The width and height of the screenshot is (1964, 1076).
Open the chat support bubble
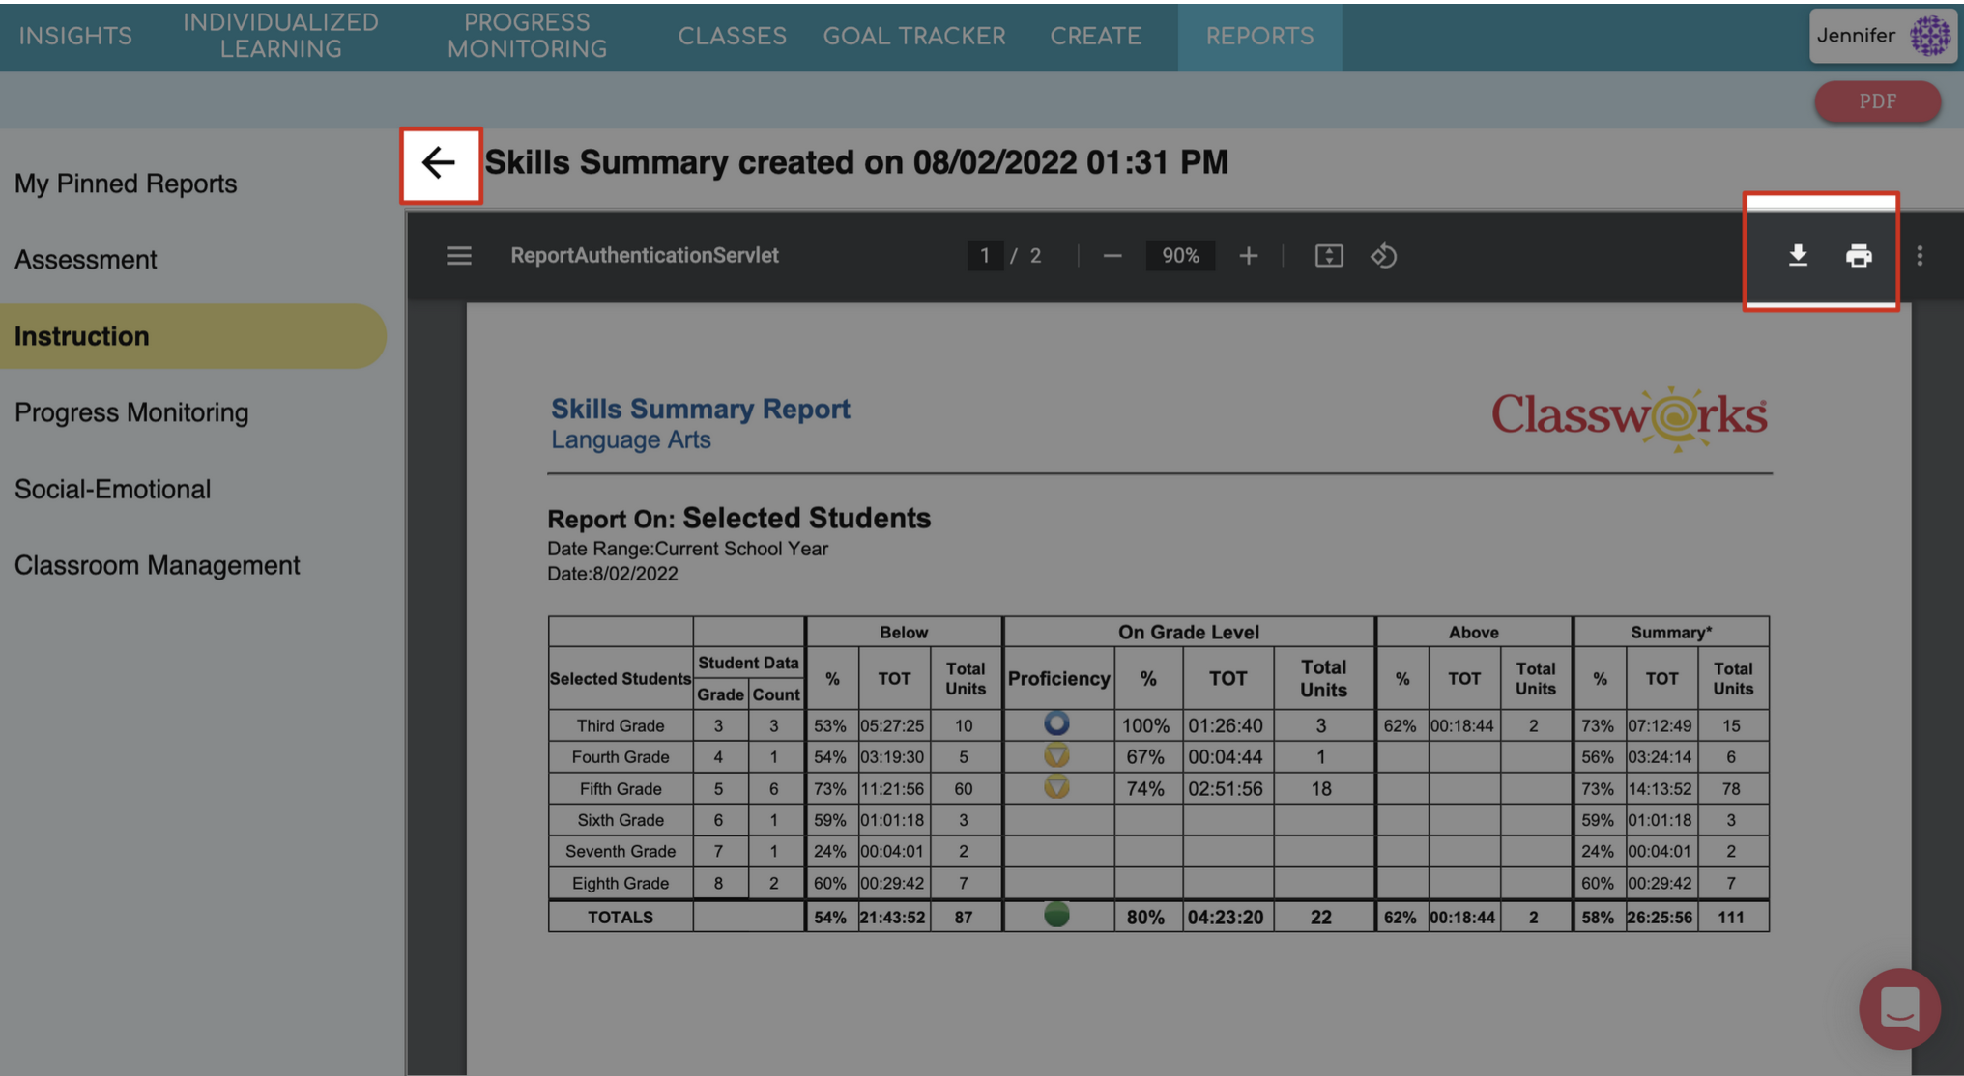(x=1898, y=1008)
